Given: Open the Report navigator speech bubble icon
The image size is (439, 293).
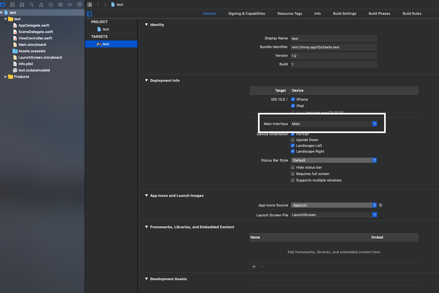Looking at the screenshot, I should click(x=80, y=5).
